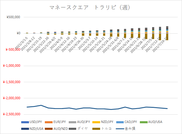Click the 2021/4/5-9 date label
This screenshot has width=182, height=134.
(x=56, y=43)
